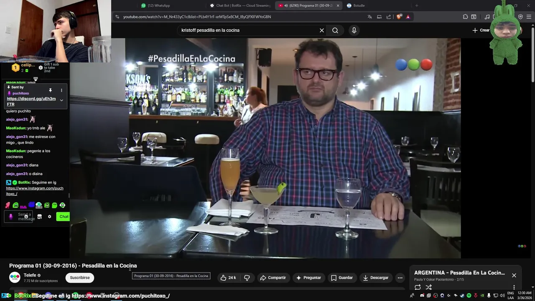This screenshot has height=301, width=535.
Task: Switch to the Chat Bot BotRix tab
Action: [x=240, y=5]
